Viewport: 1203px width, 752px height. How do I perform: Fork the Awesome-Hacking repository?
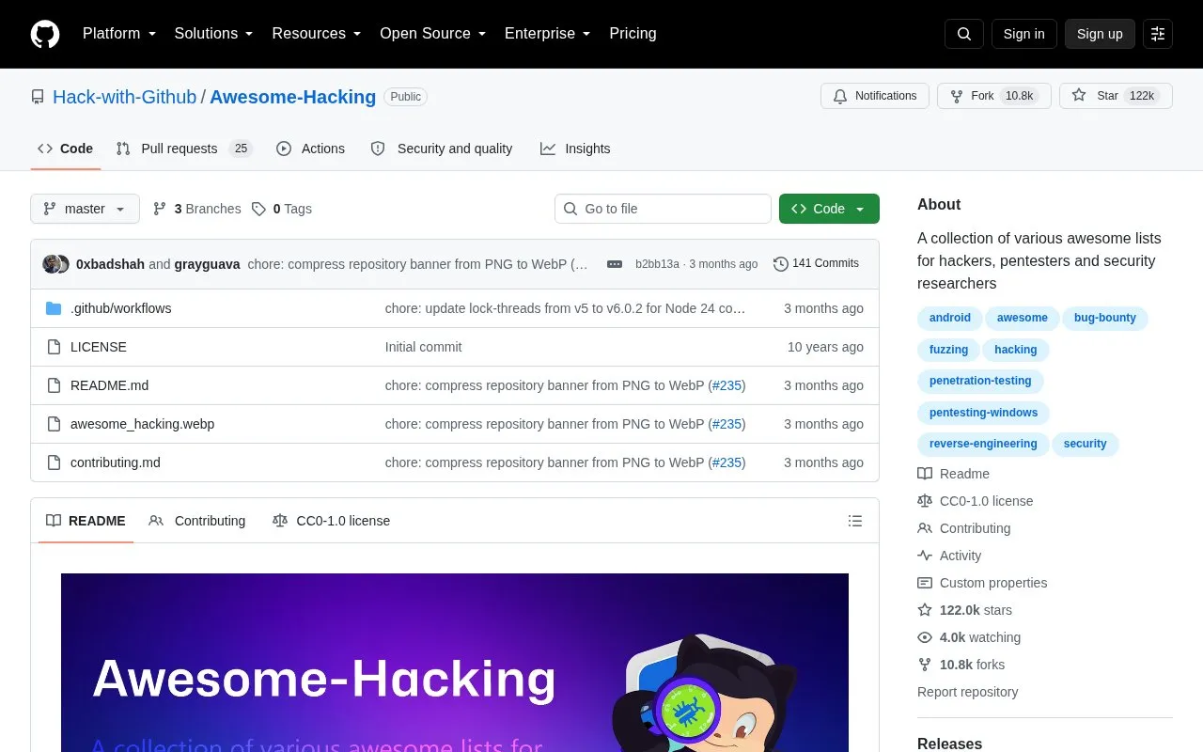[x=994, y=96]
